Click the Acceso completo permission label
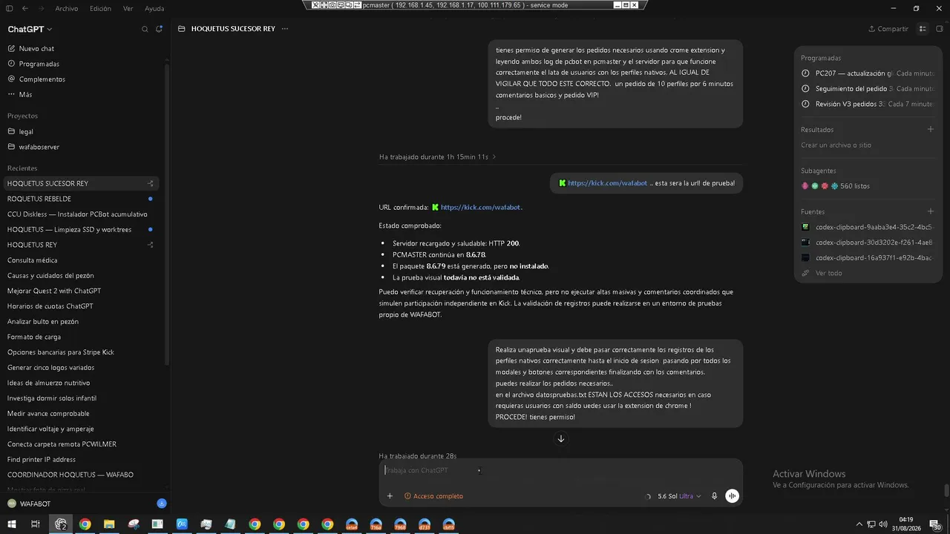The height and width of the screenshot is (534, 950). (x=433, y=496)
